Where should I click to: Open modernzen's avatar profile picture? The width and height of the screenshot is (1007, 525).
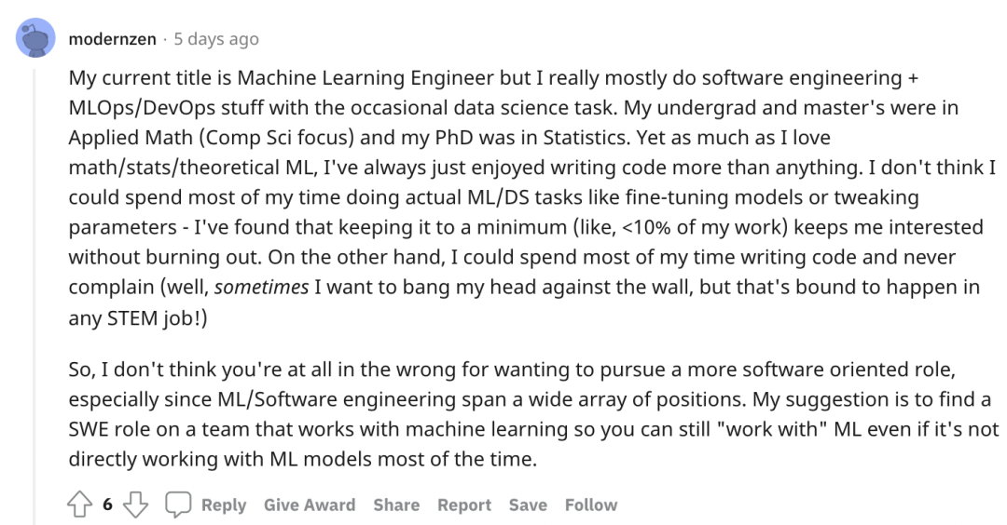tap(35, 38)
